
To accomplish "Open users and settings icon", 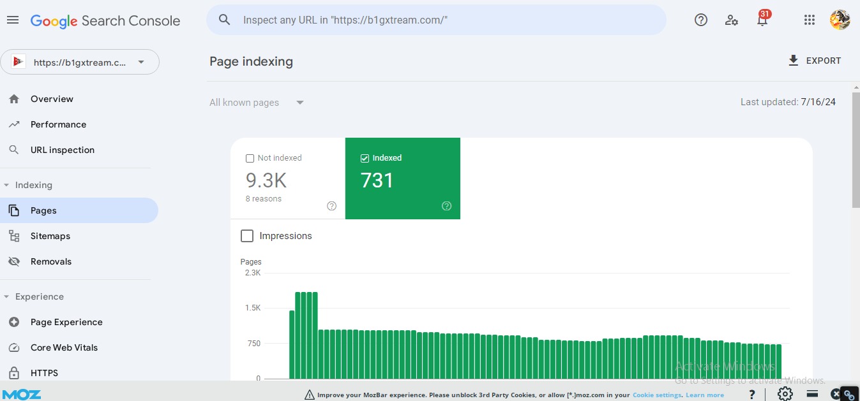I will [x=732, y=20].
